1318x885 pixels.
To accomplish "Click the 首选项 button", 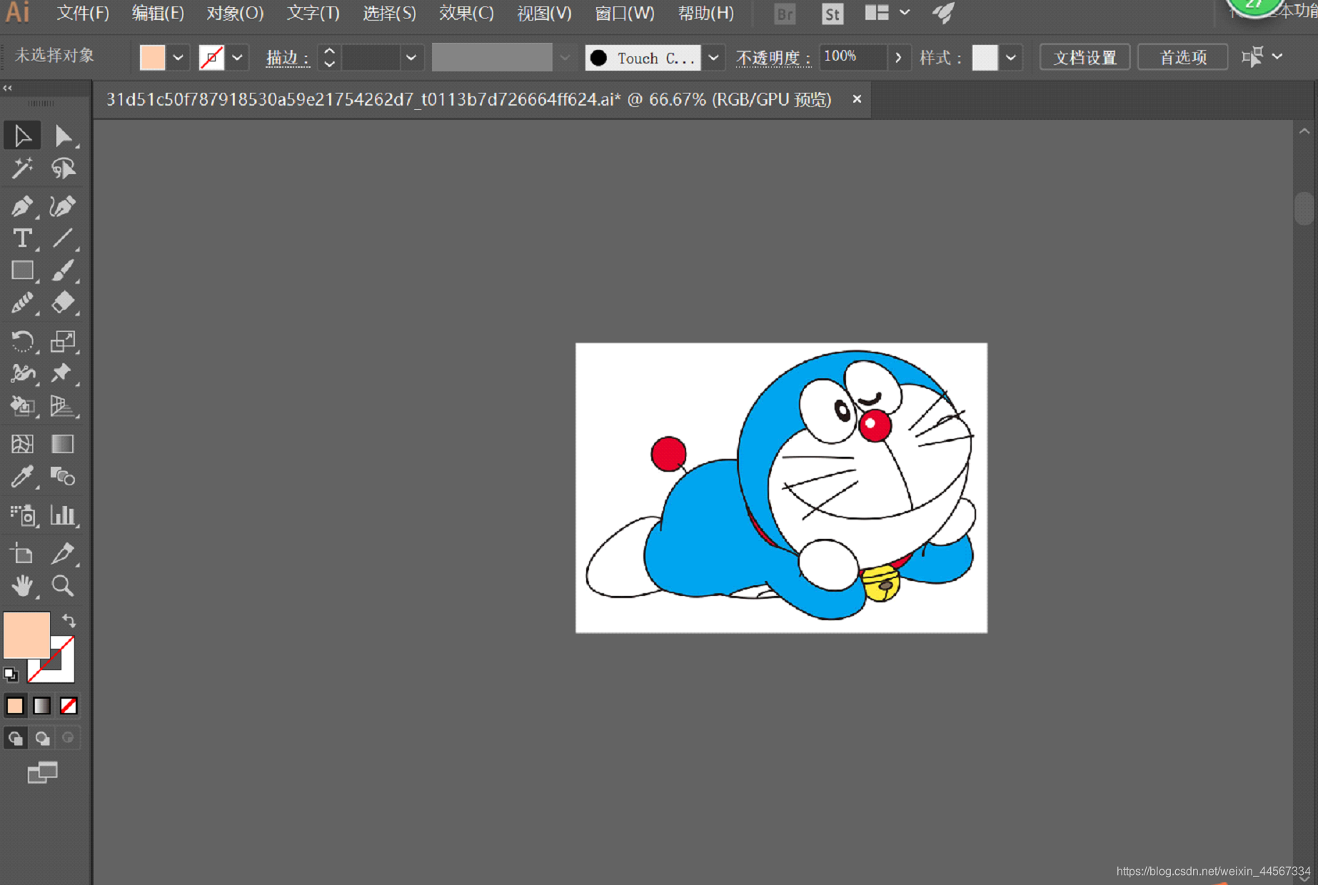I will [x=1182, y=57].
